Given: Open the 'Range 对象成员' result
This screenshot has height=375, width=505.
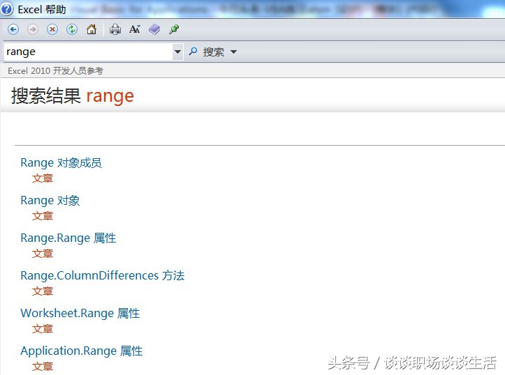Looking at the screenshot, I should [x=61, y=163].
